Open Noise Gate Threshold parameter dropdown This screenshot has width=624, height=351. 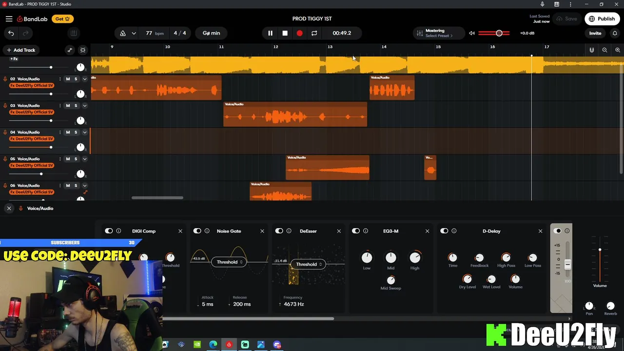(229, 262)
